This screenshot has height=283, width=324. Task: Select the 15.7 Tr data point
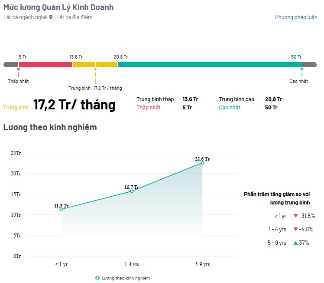coord(132,191)
